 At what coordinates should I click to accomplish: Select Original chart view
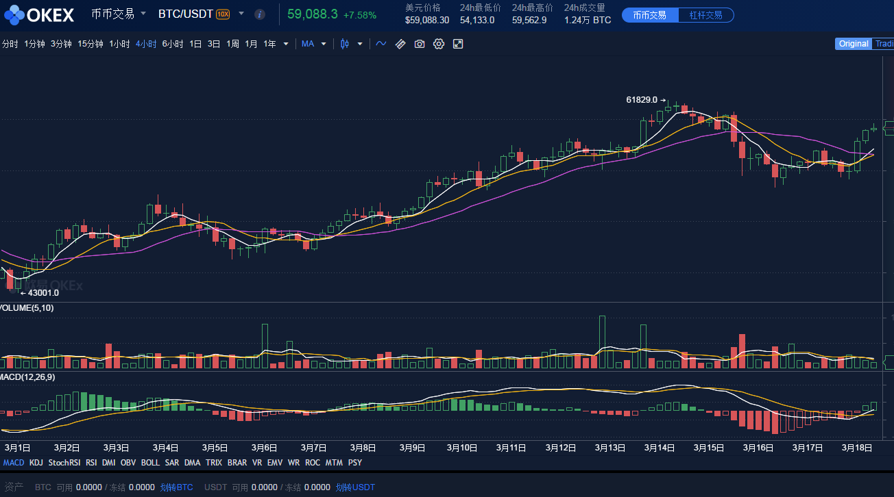click(x=854, y=44)
